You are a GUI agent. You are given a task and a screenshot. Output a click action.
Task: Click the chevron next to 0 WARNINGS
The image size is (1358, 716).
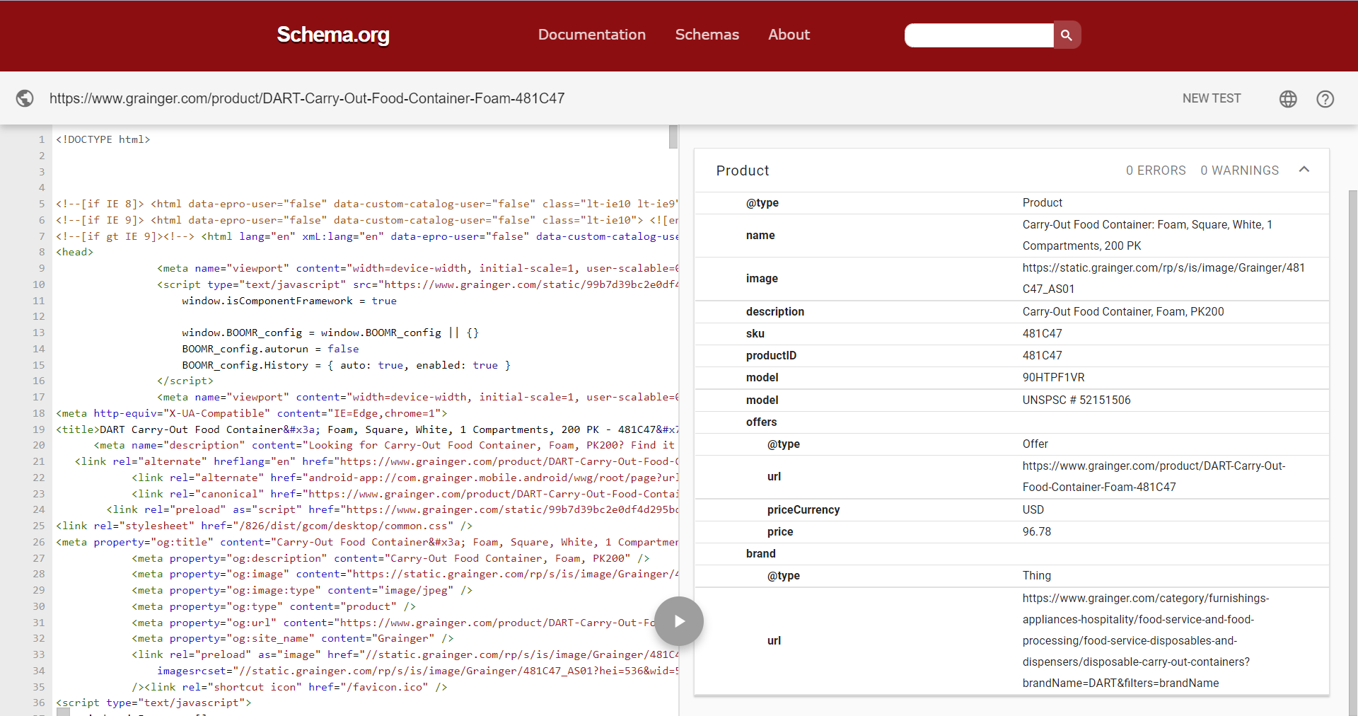point(1304,170)
